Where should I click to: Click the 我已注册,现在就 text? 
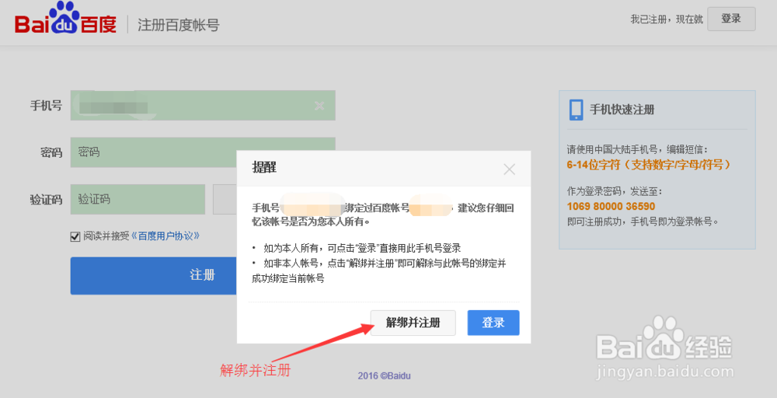click(667, 19)
